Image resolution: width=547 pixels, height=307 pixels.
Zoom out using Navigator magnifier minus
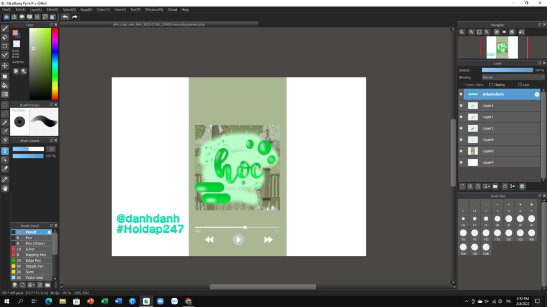tap(487, 32)
